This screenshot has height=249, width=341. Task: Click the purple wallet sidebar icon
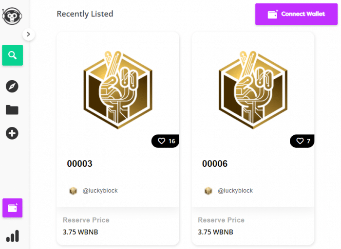pyautogui.click(x=12, y=208)
